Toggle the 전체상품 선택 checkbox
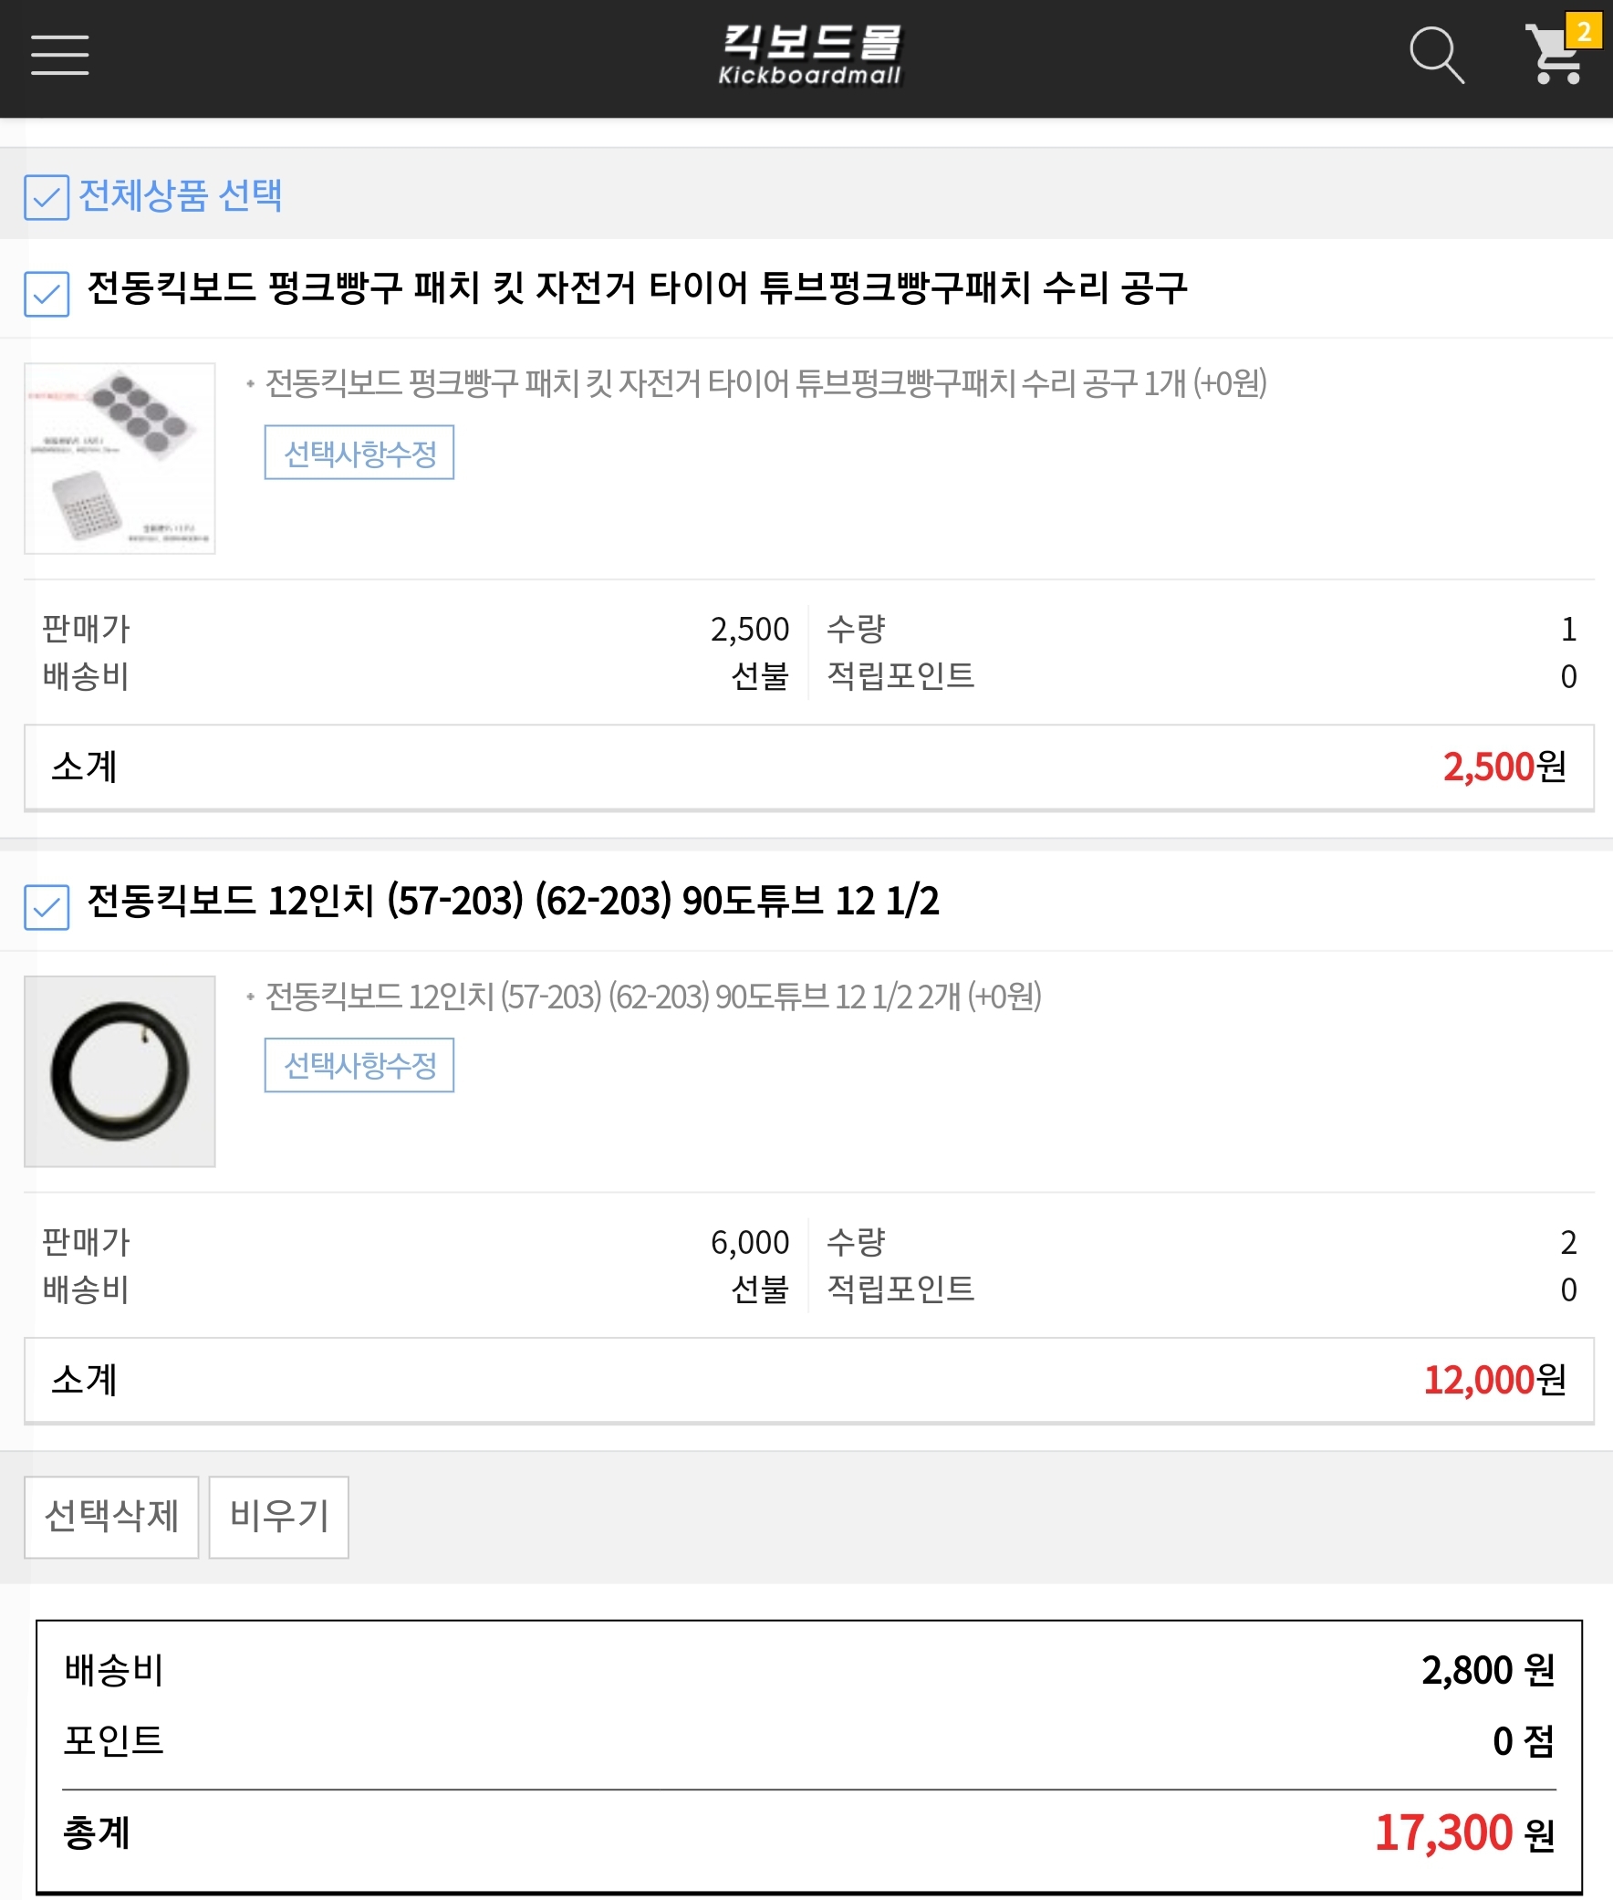Screen dimensions: 1613x1900 [x=47, y=197]
